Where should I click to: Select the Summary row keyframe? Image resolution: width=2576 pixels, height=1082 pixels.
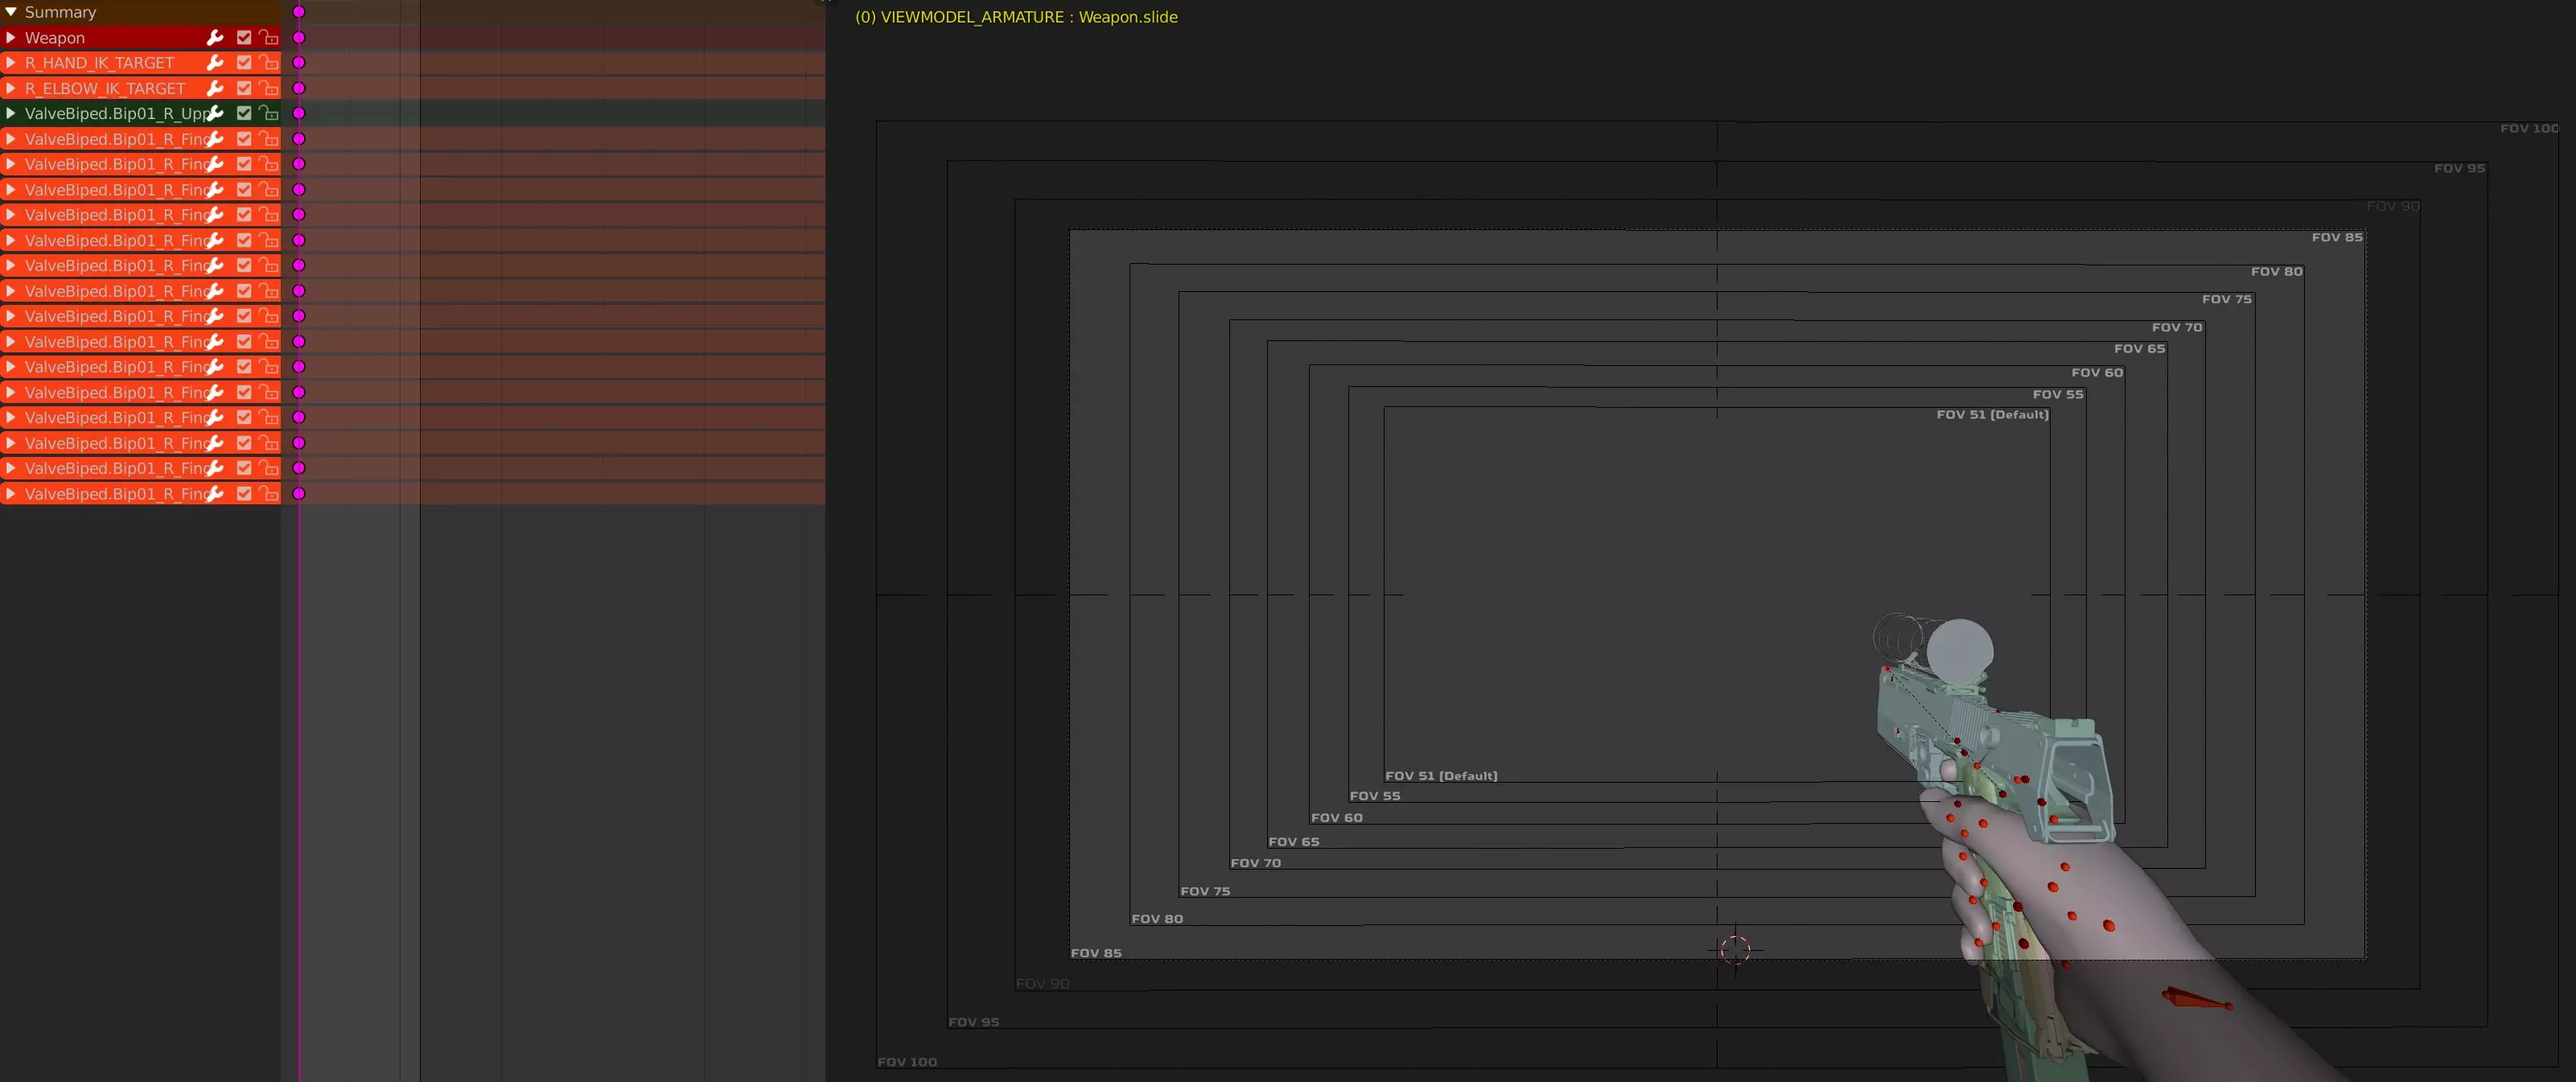click(298, 12)
